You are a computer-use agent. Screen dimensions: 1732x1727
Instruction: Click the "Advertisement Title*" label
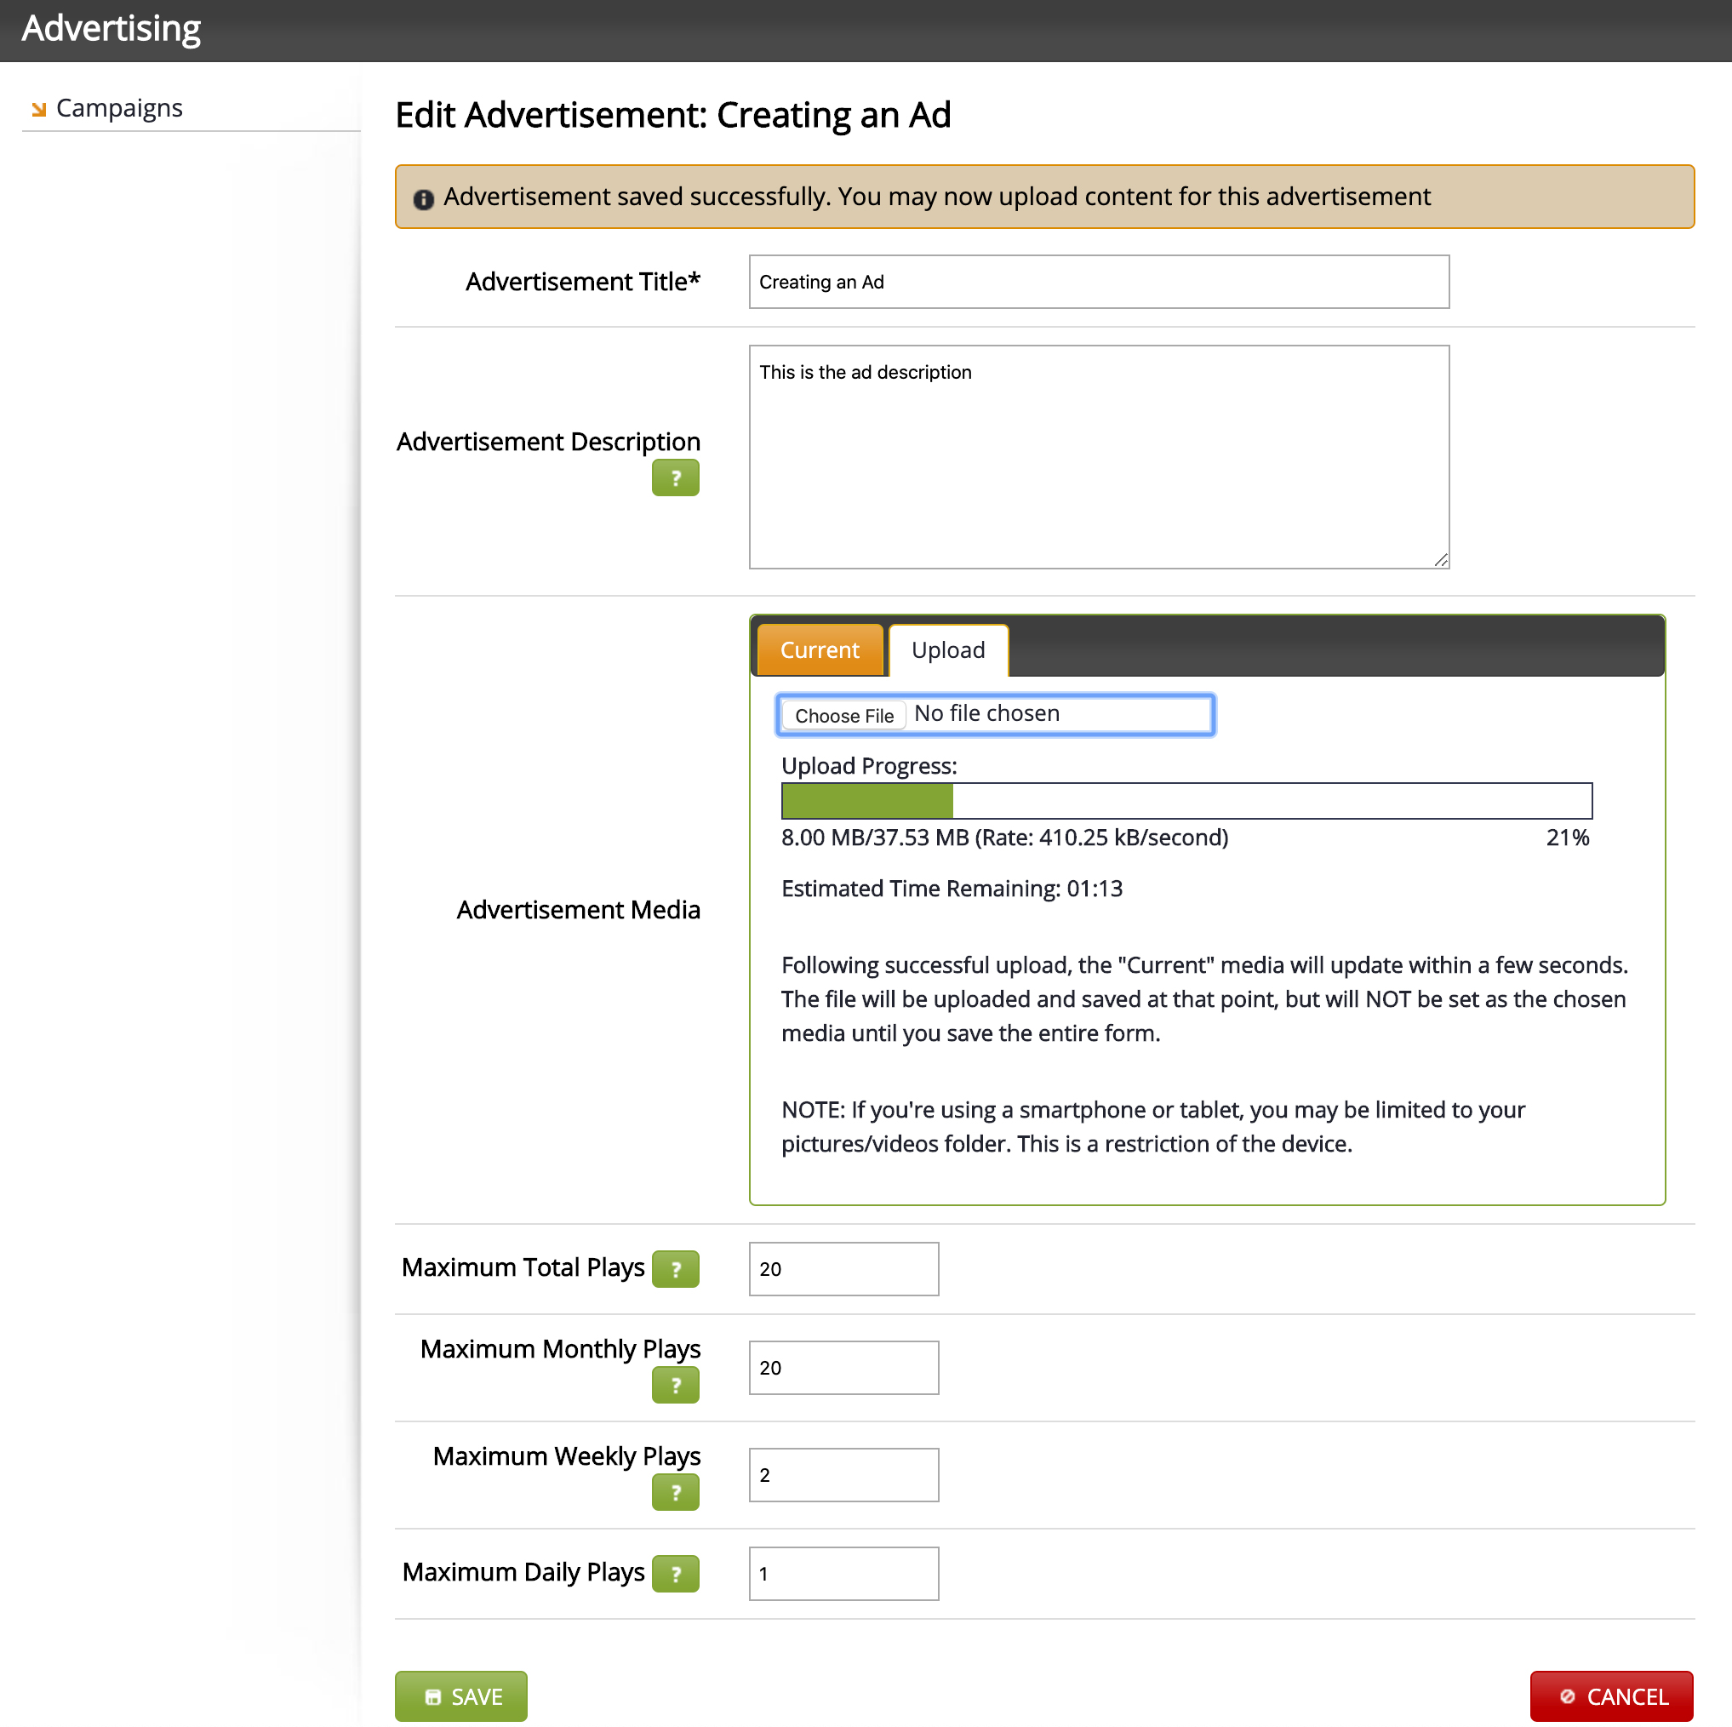[x=583, y=282]
